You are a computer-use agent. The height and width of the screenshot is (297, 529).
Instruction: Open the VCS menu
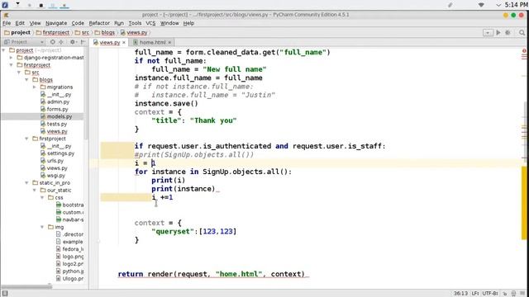pos(150,23)
